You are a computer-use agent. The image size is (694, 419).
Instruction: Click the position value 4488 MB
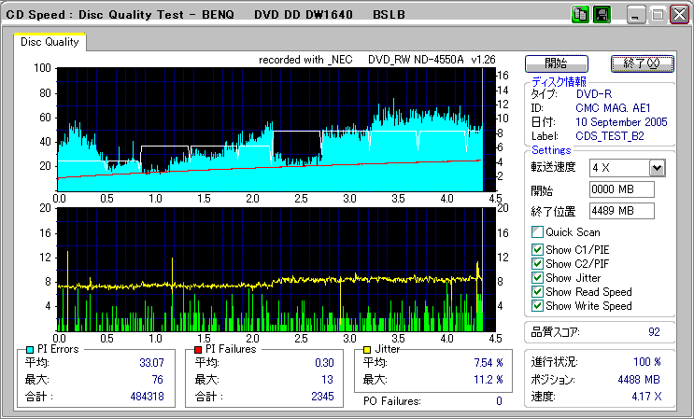[639, 380]
